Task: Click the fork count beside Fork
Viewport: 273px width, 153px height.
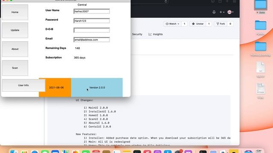Action: (230, 24)
